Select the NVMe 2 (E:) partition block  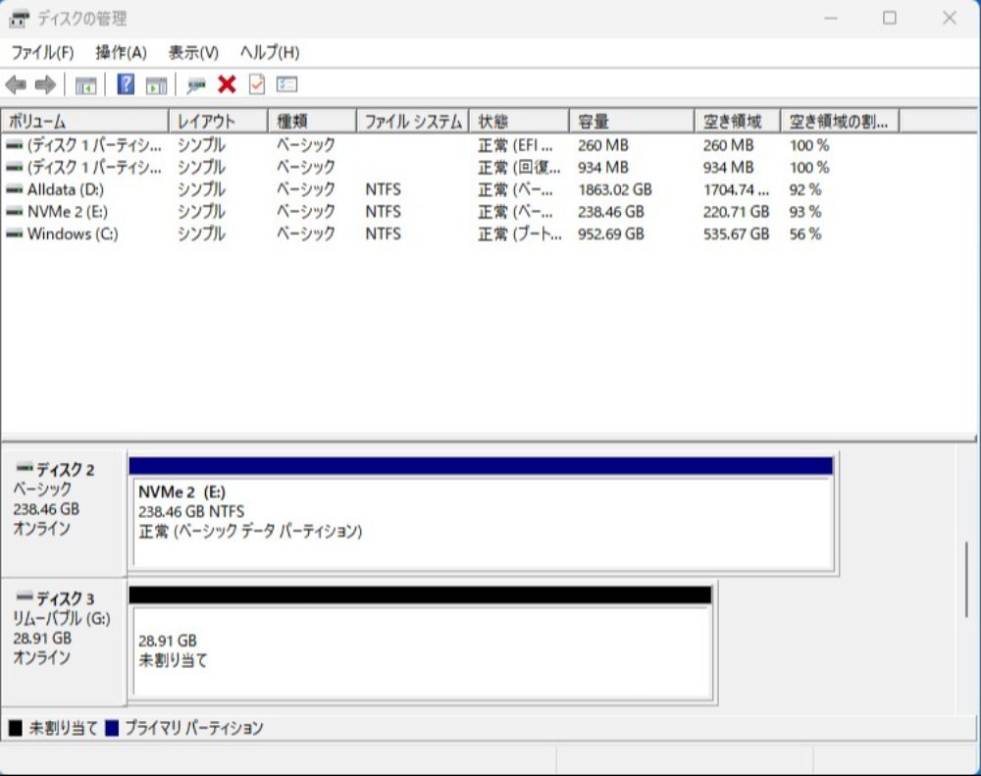pyautogui.click(x=483, y=513)
